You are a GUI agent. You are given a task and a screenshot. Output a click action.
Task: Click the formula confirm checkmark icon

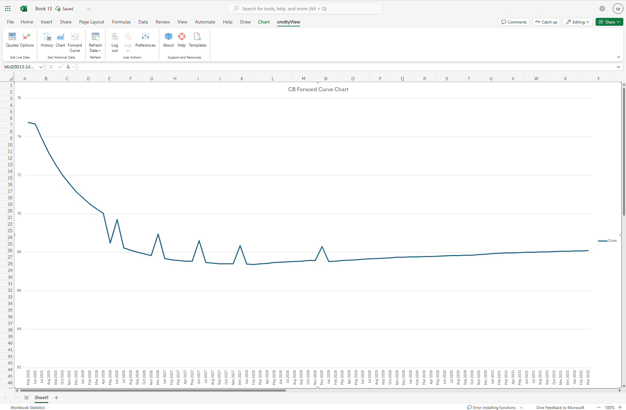[60, 67]
